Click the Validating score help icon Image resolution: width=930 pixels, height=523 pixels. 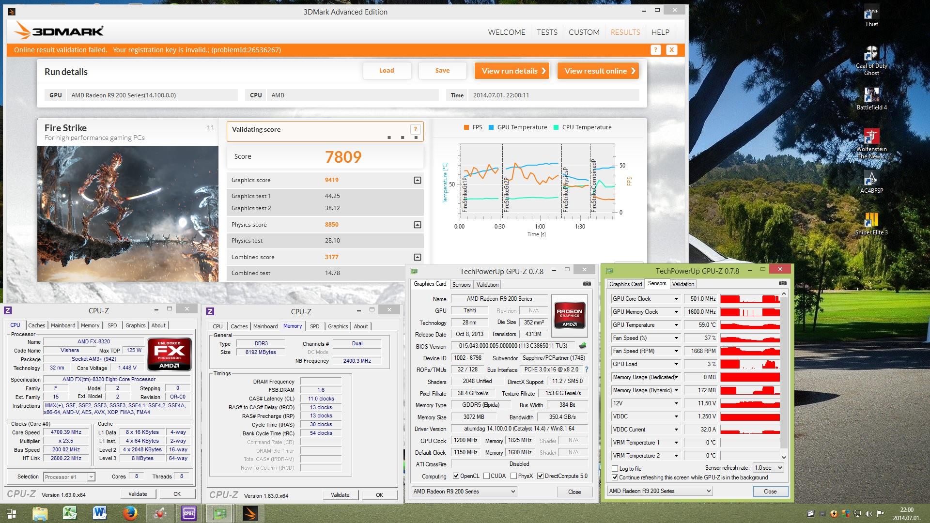[415, 129]
